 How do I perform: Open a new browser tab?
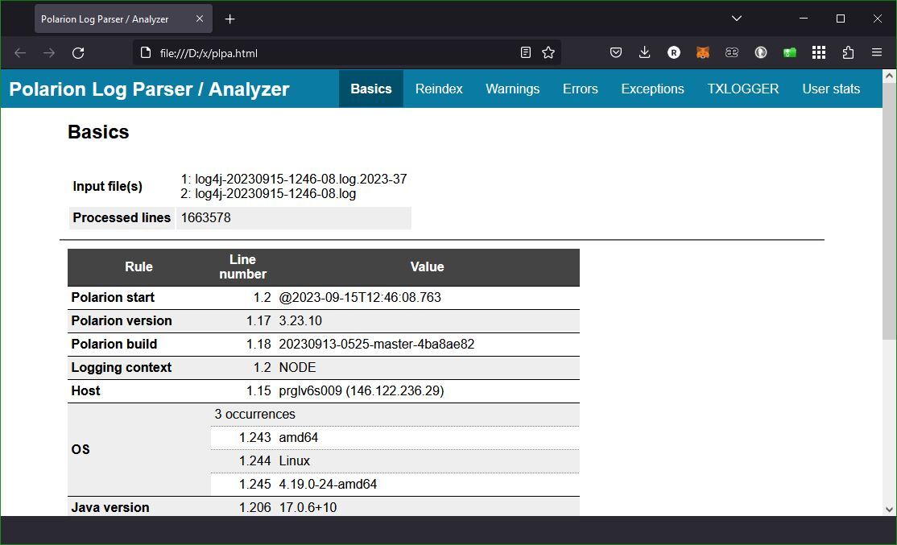click(231, 18)
